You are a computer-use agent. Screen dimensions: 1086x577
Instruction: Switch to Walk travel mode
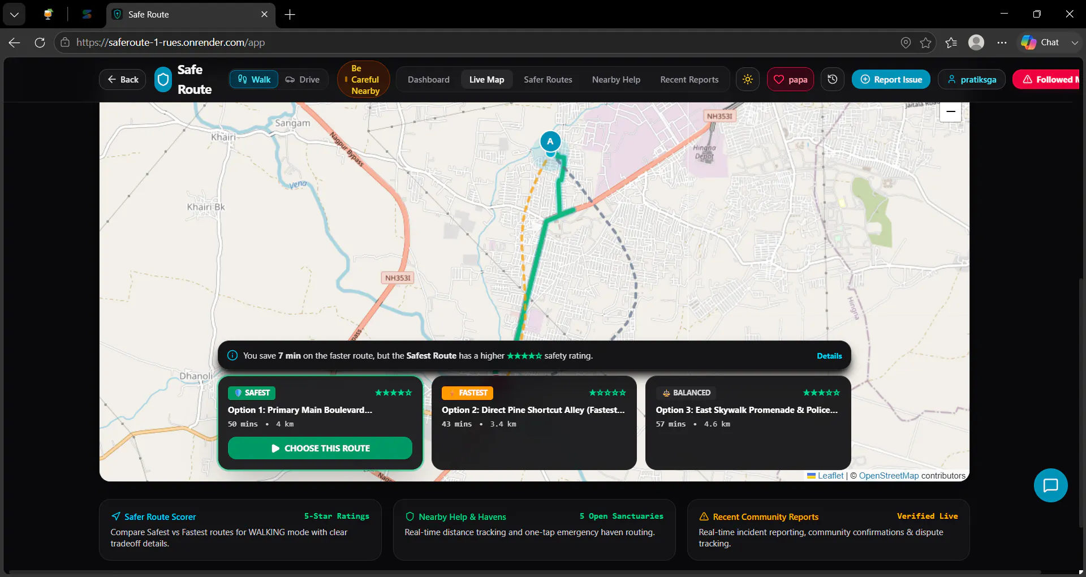tap(254, 79)
